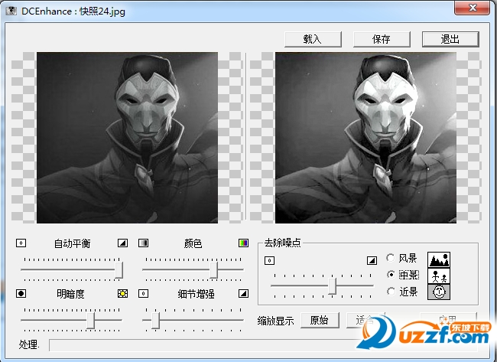Click the bright sun icon right of 明暗度
Screen dimensions: 497x362
click(x=122, y=293)
